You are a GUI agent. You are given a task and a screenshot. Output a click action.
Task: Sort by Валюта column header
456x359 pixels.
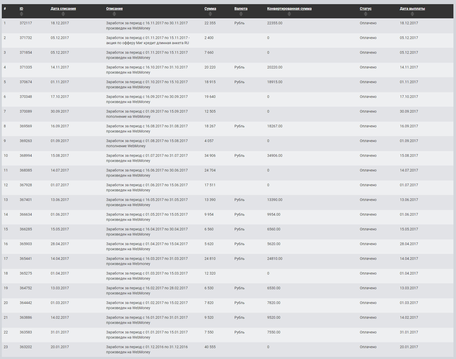click(241, 9)
